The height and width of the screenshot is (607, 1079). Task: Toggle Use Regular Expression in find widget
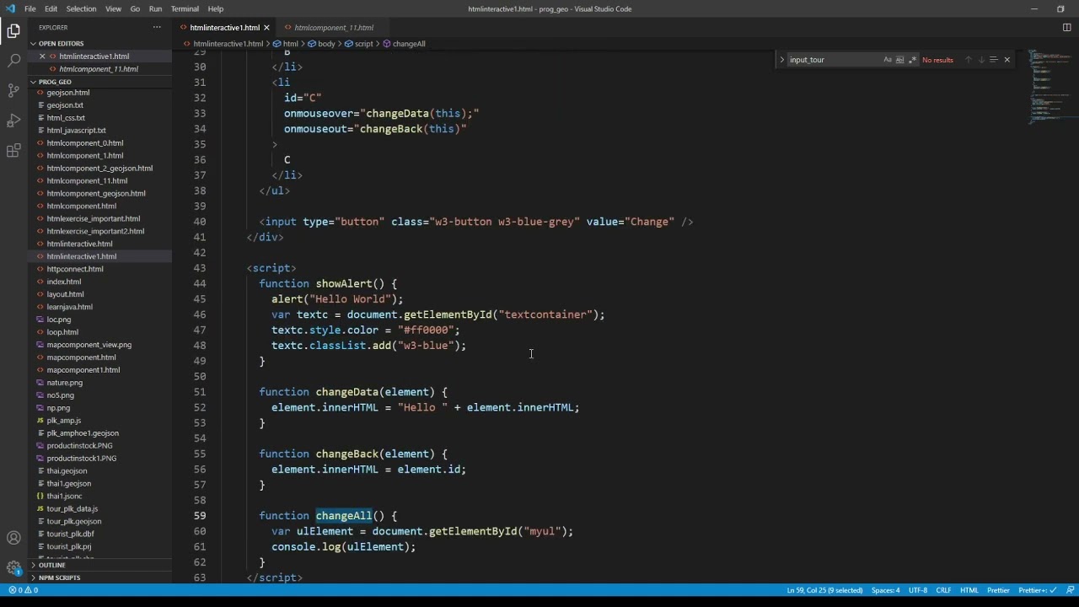click(x=912, y=60)
